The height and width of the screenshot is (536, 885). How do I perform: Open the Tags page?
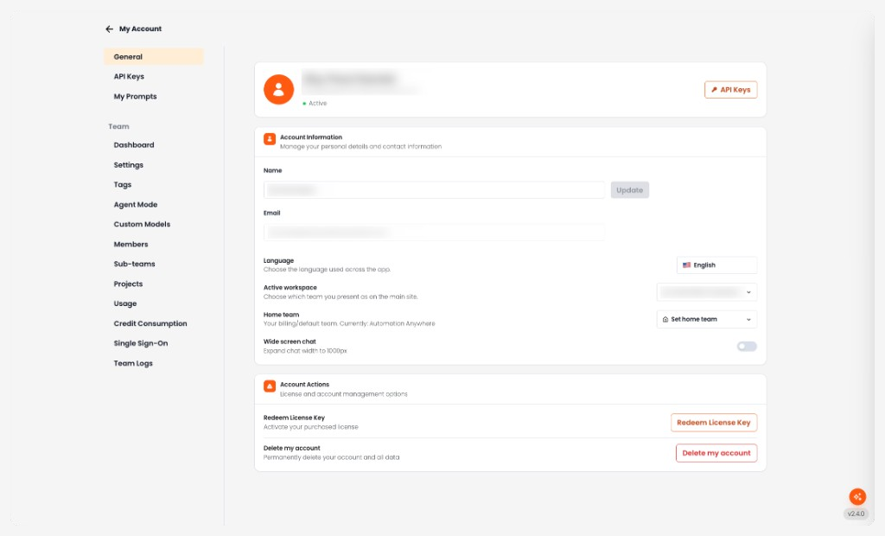(x=123, y=185)
